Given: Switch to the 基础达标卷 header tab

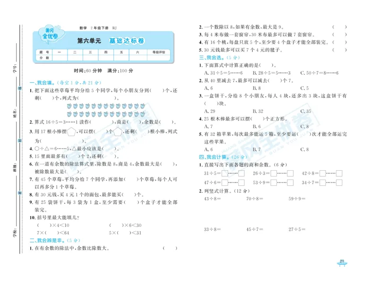Looking at the screenshot, I should pos(127,41).
